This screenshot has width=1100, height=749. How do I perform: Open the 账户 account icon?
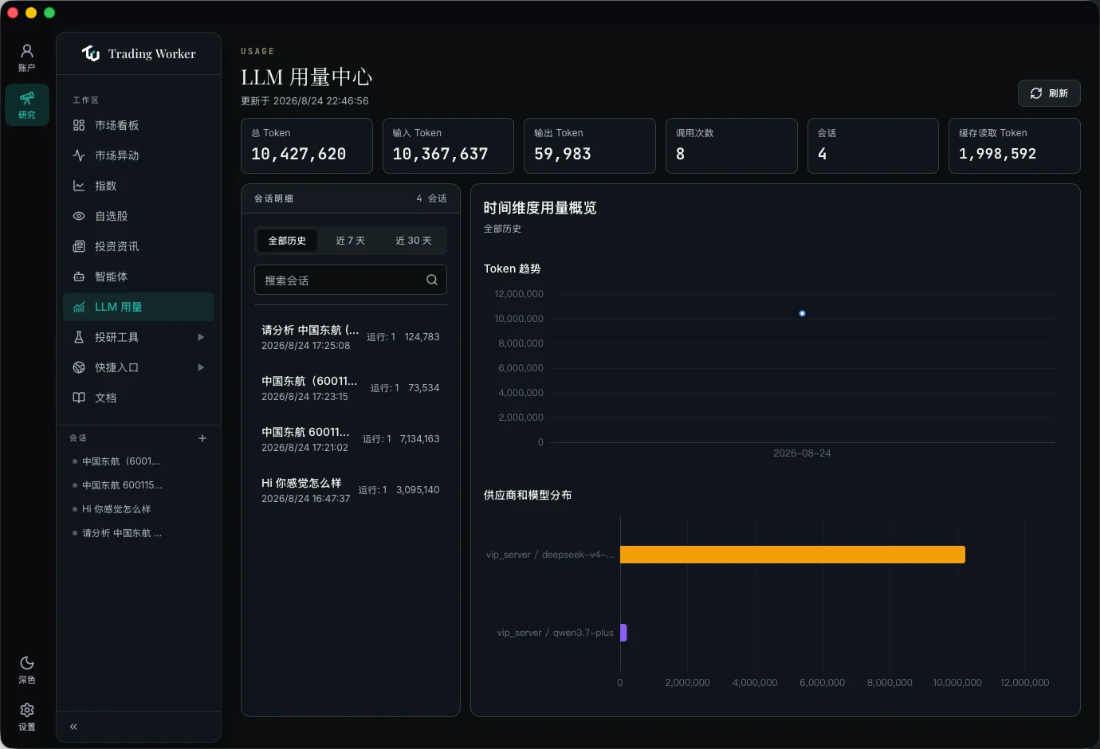tap(27, 51)
